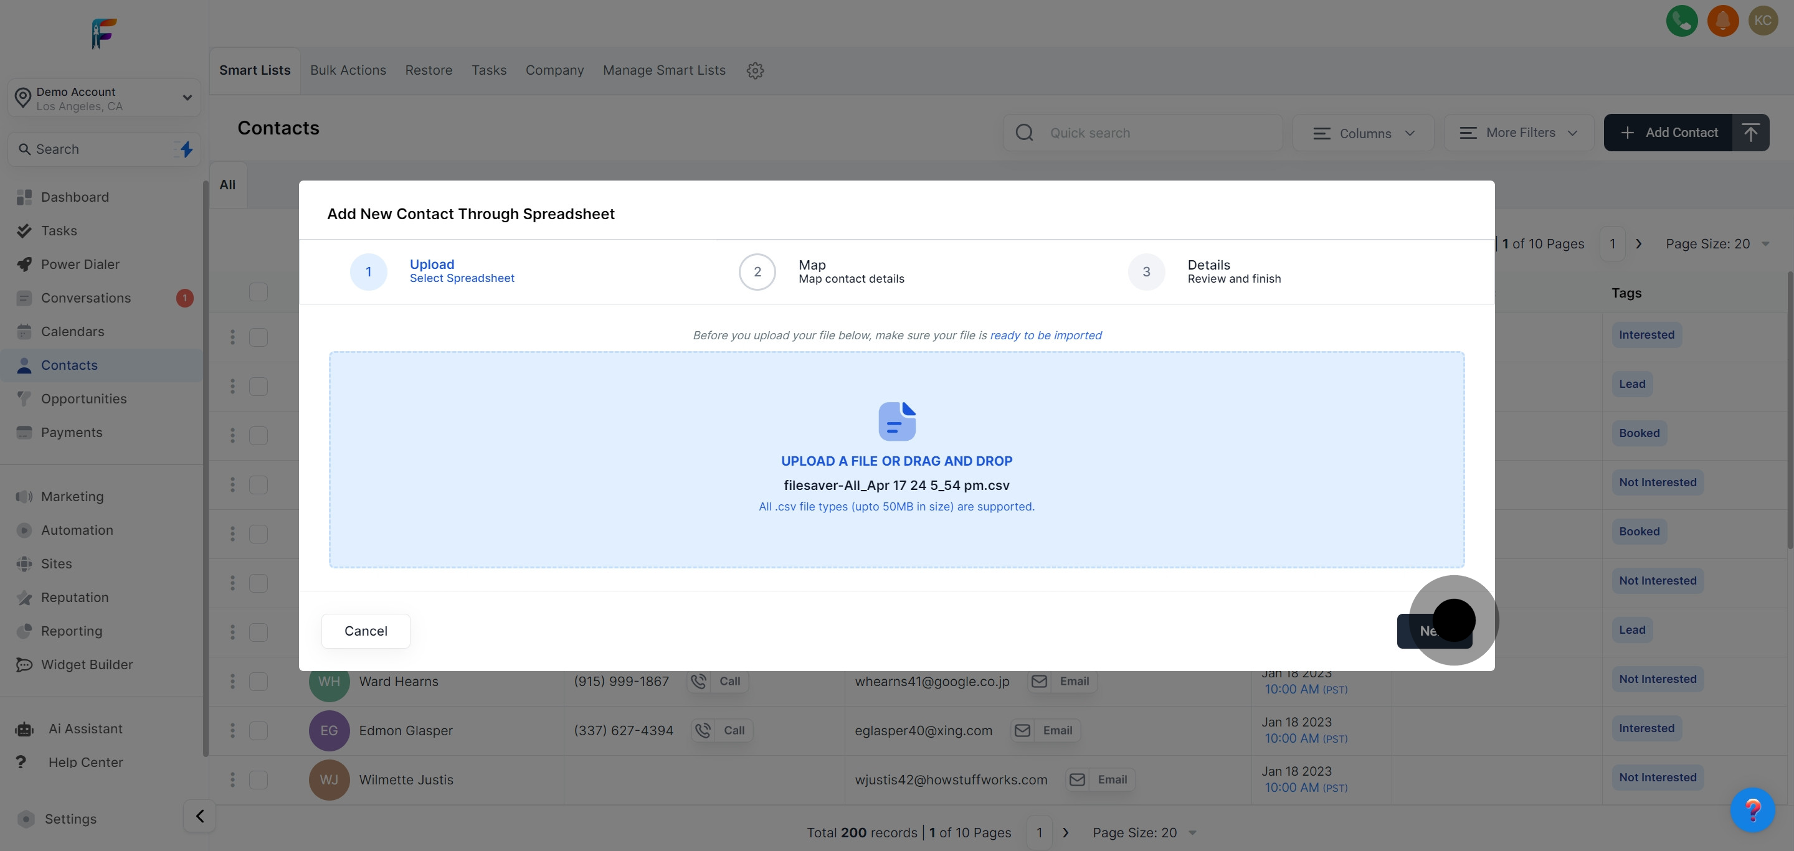1794x851 pixels.
Task: Cancel the spreadsheet import dialog
Action: click(x=366, y=631)
